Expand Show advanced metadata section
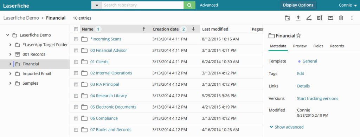The width and height of the screenshot is (360, 137). coord(287,127)
